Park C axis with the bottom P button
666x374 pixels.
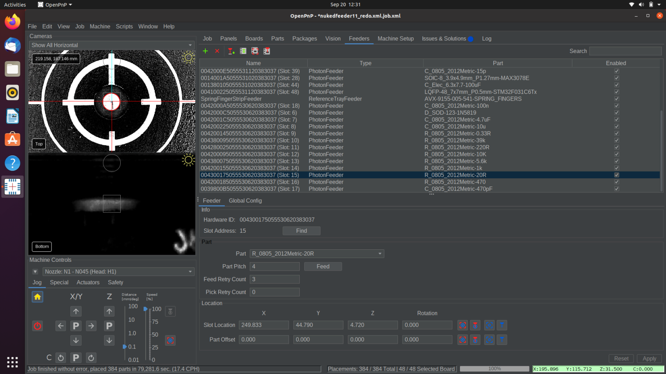(x=76, y=357)
